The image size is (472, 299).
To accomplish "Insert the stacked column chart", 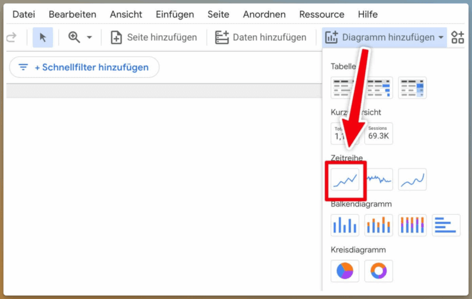I will coord(378,225).
